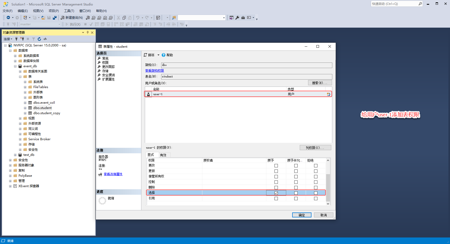This screenshot has width=450, height=244.
Task: Select the user-1 row in users list
Action: [238, 94]
